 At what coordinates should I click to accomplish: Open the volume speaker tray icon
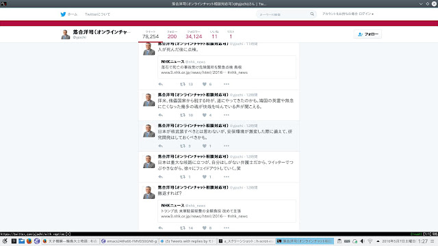coord(362,241)
